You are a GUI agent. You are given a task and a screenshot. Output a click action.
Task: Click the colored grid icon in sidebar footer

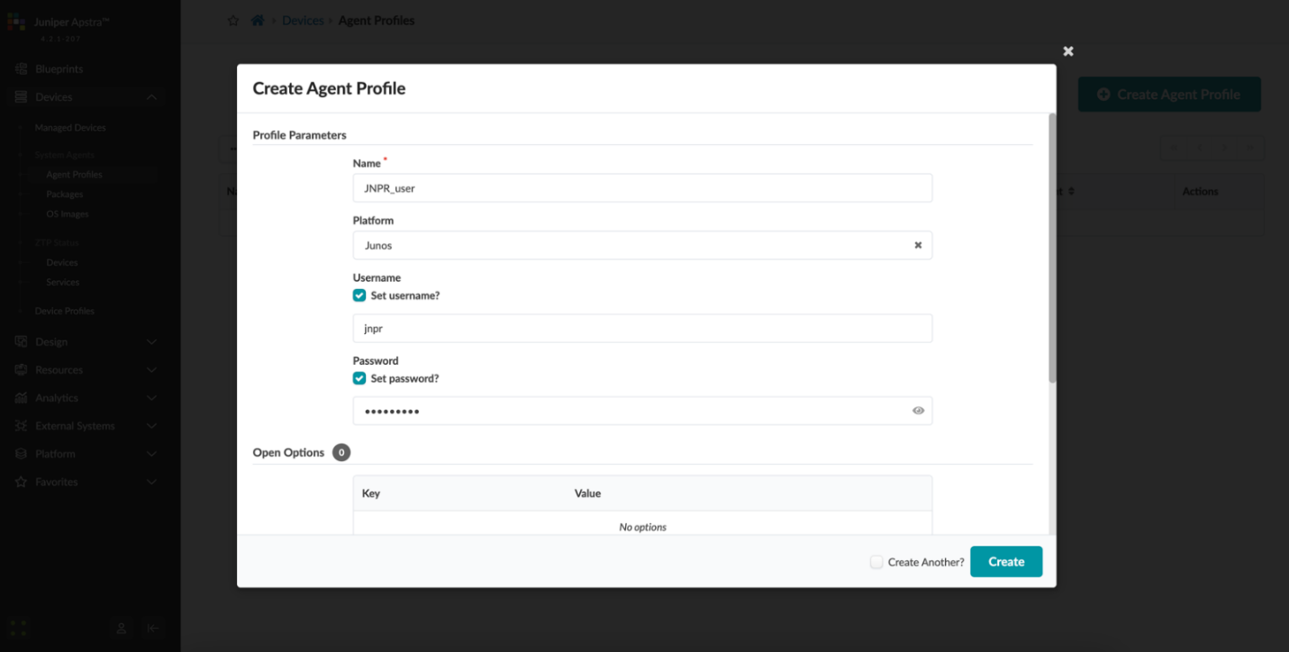tap(18, 628)
